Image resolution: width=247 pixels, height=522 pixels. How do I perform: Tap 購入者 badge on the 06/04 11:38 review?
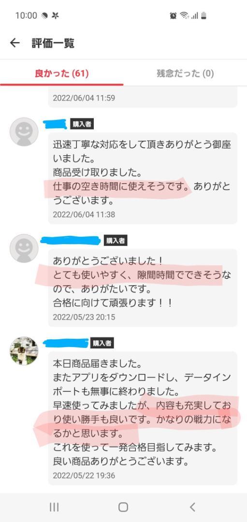point(82,124)
